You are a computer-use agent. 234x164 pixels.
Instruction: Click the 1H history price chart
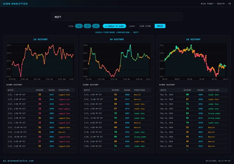click(x=41, y=62)
